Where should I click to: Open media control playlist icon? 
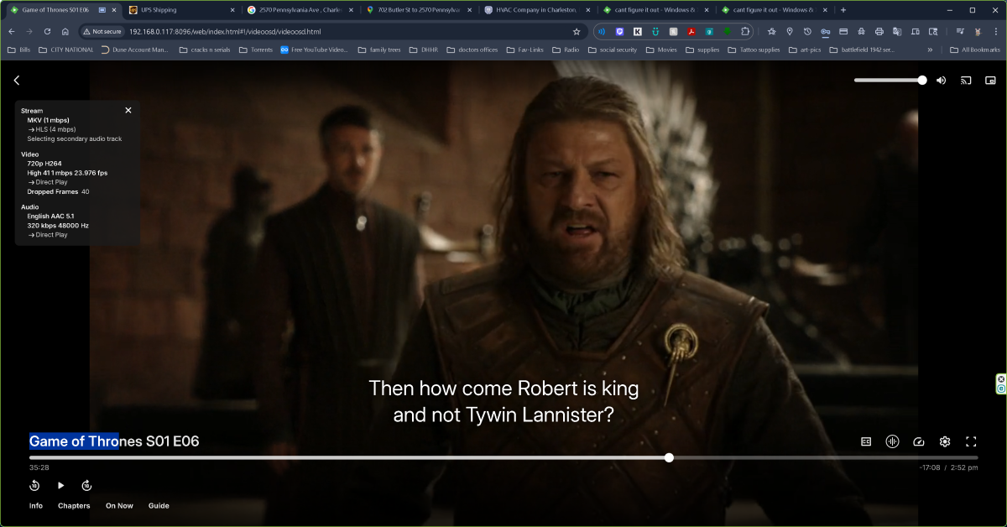(x=960, y=31)
